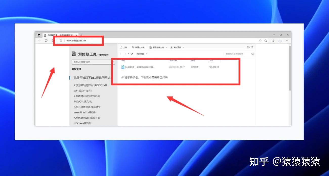This screenshot has height=176, width=329.
Task: Click the refresh icon in the drive navigation bar
Action: 132,54
